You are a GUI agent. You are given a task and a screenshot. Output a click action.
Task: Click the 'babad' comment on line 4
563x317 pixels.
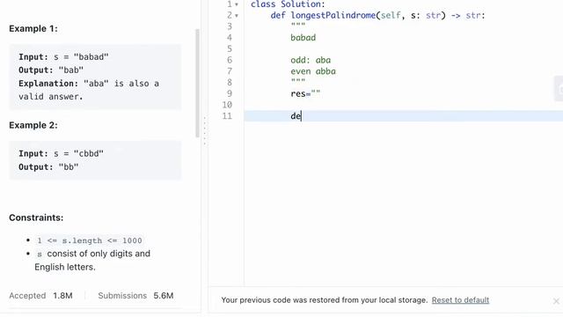point(303,38)
